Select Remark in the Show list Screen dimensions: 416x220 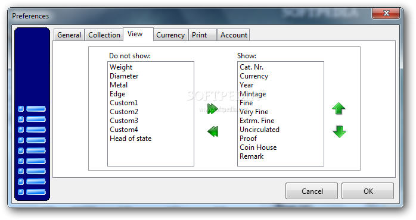281,156
